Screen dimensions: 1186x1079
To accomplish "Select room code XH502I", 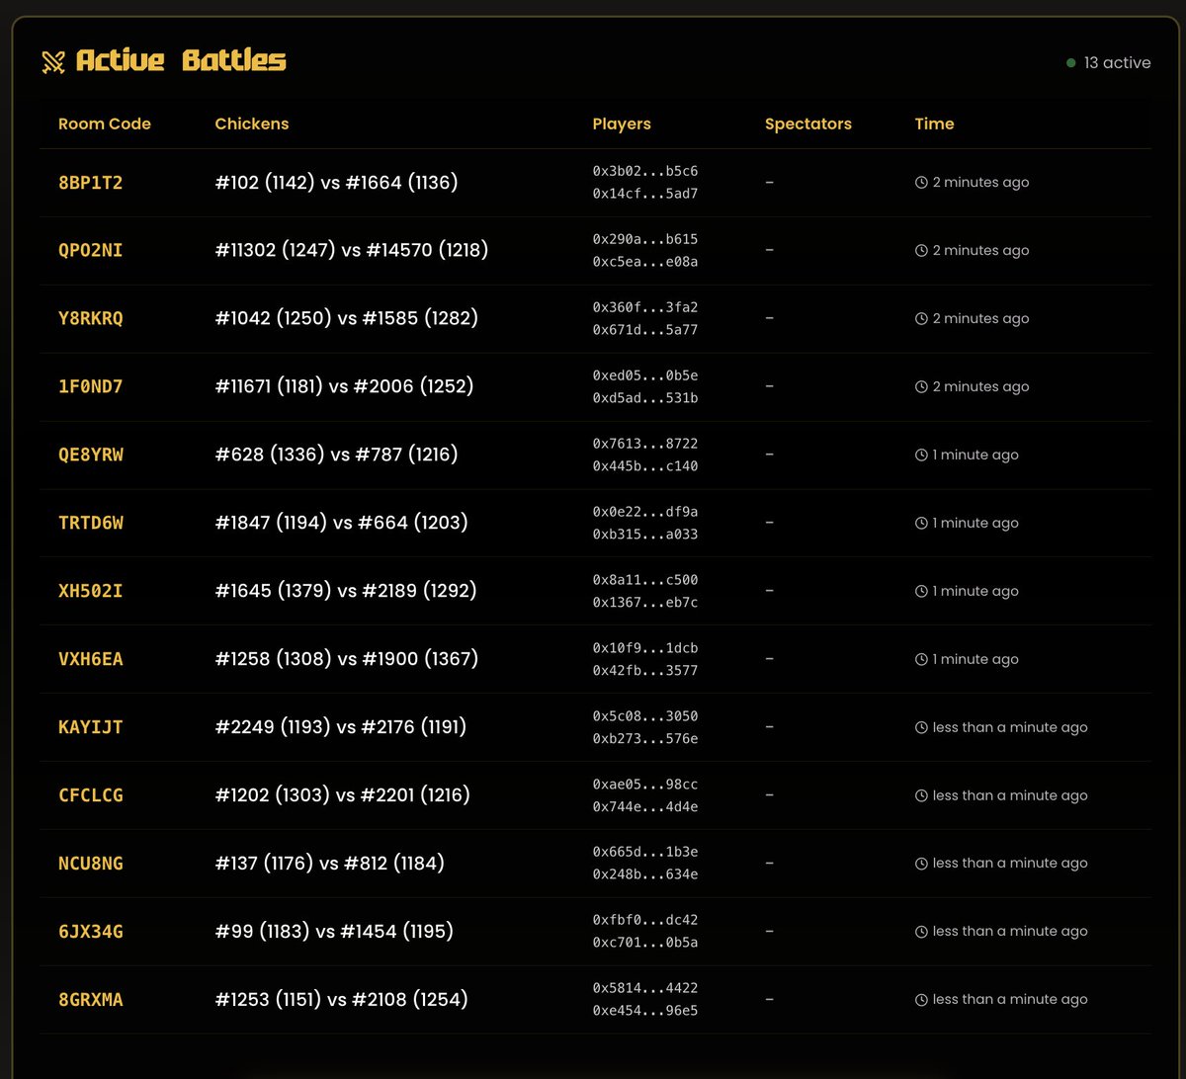I will 91,592.
